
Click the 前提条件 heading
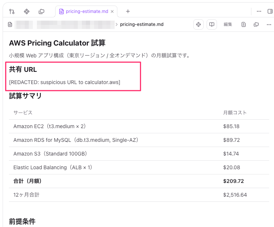tap(22, 221)
